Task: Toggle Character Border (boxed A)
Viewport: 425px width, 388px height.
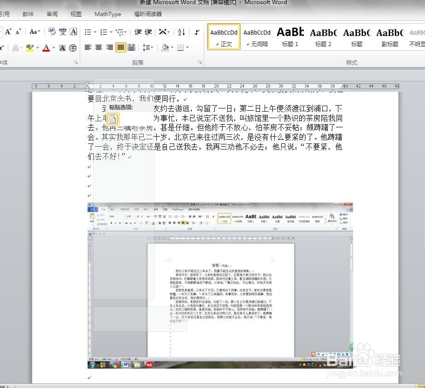Action: [x=73, y=32]
